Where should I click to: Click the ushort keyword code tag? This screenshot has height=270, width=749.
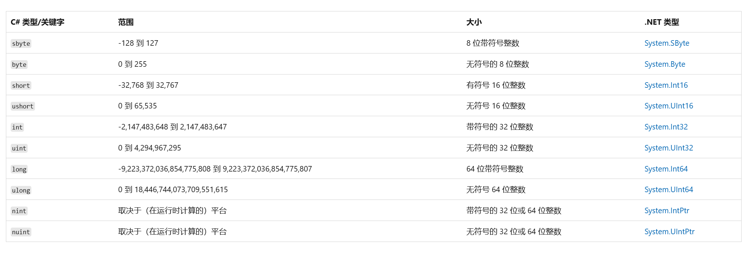pos(22,106)
